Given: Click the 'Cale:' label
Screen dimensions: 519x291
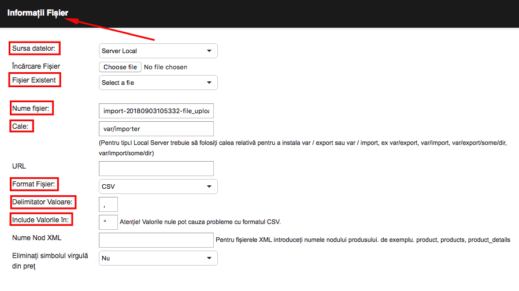Looking at the screenshot, I should click(x=20, y=126).
